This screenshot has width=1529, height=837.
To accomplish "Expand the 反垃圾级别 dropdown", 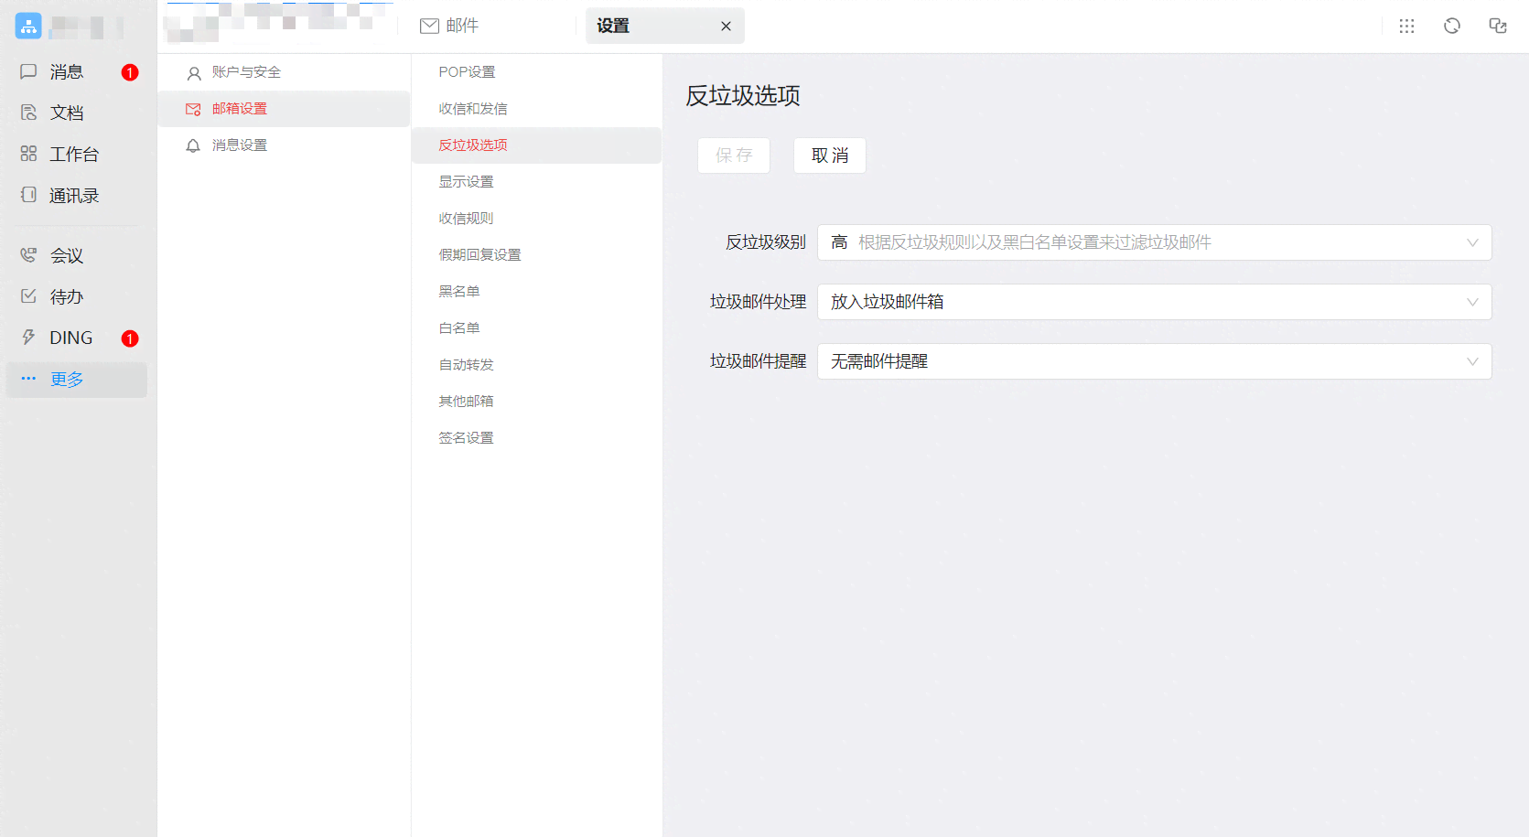I will click(x=1155, y=242).
